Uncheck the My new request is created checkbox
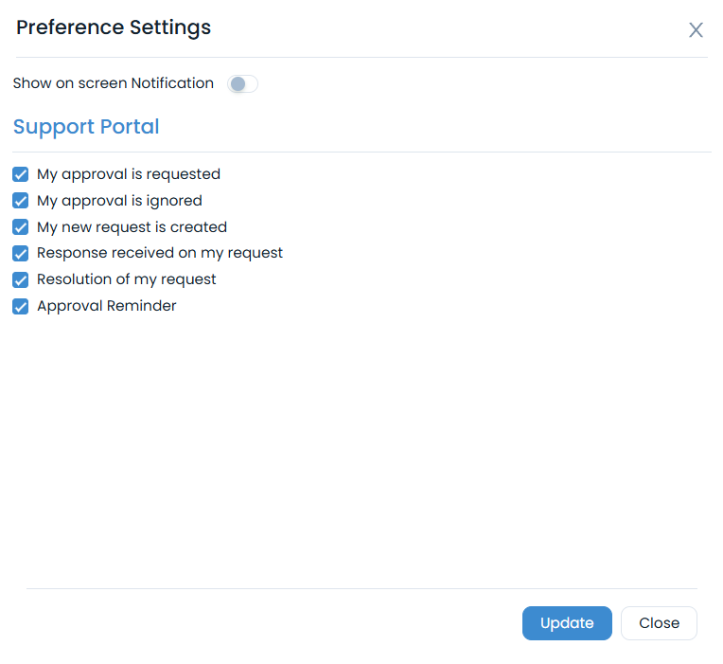 (x=21, y=227)
